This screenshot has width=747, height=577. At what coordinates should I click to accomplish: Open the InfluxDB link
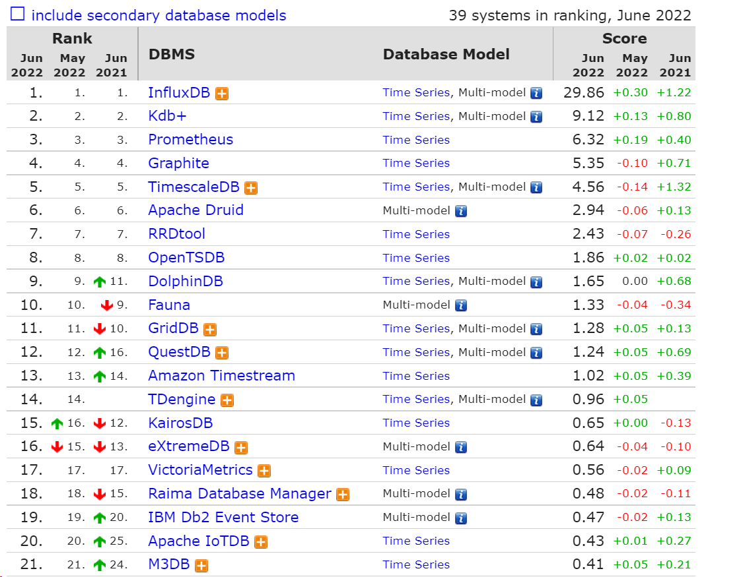click(179, 93)
